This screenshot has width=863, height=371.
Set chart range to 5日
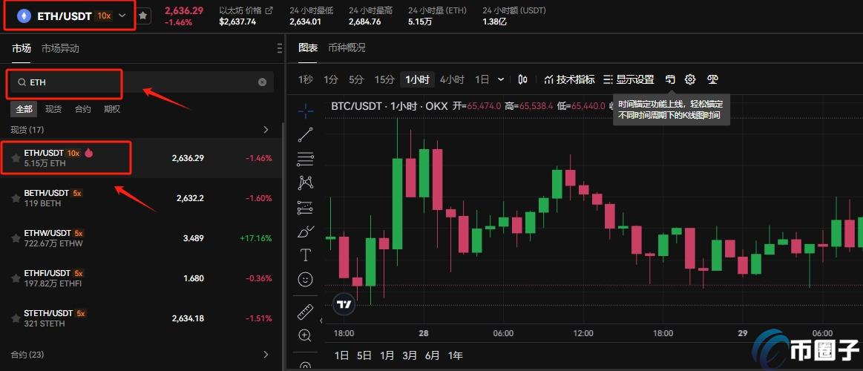[x=364, y=355]
